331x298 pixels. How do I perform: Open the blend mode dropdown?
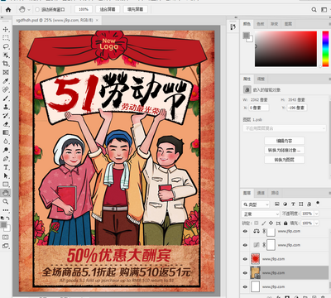click(261, 214)
